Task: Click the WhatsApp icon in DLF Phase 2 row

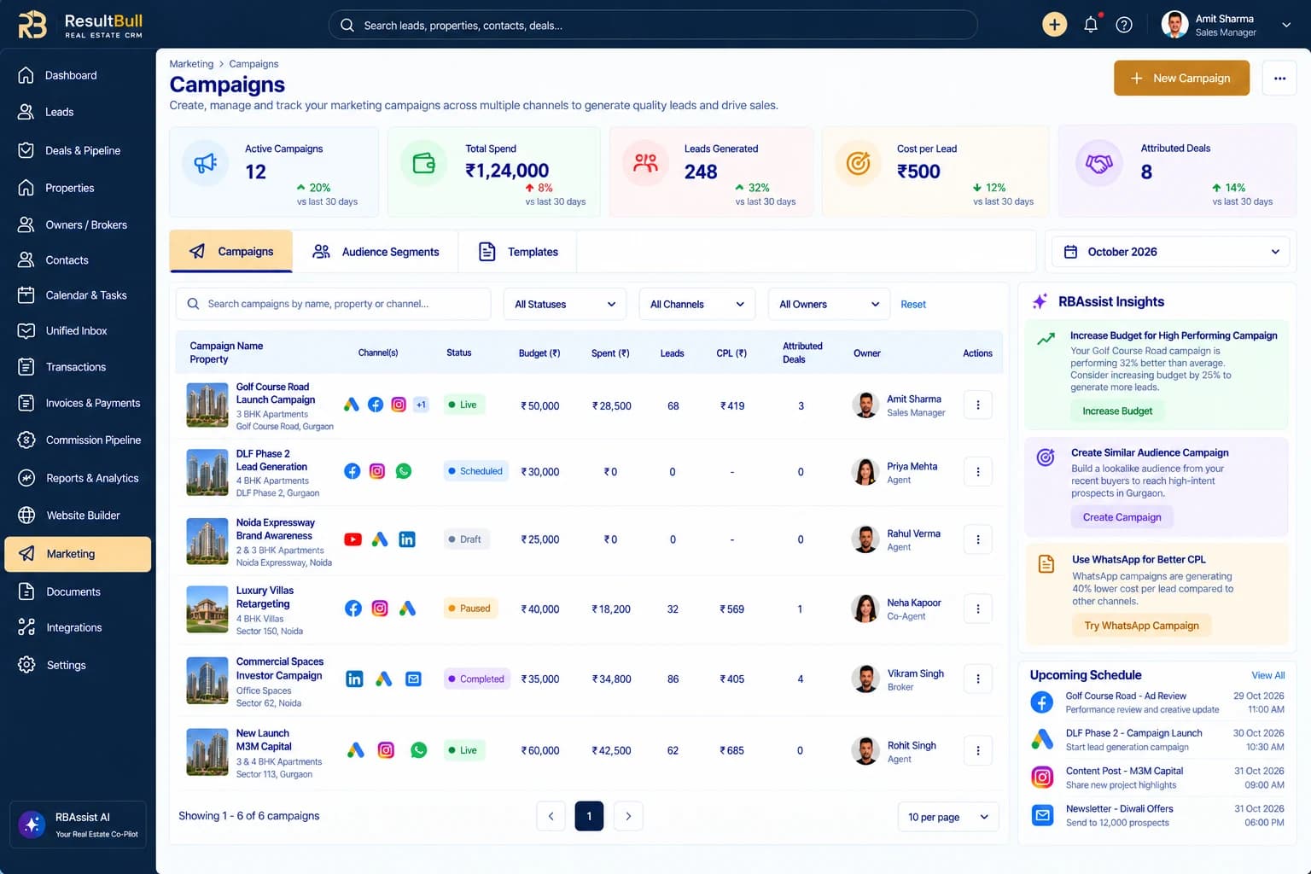Action: 404,471
